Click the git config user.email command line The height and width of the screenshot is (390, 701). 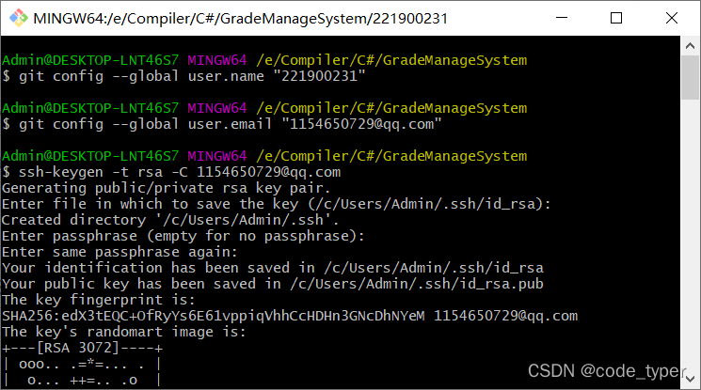point(222,124)
